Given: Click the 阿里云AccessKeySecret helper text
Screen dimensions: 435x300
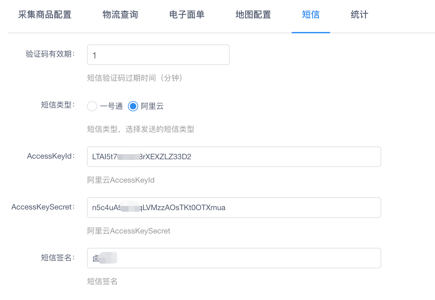Looking at the screenshot, I should click(x=129, y=231).
